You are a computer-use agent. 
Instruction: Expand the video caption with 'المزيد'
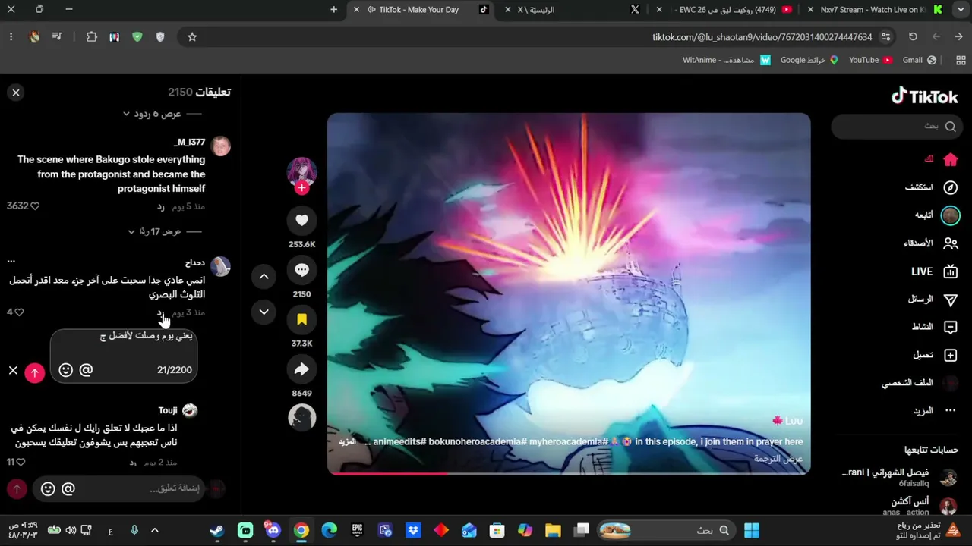(x=346, y=441)
